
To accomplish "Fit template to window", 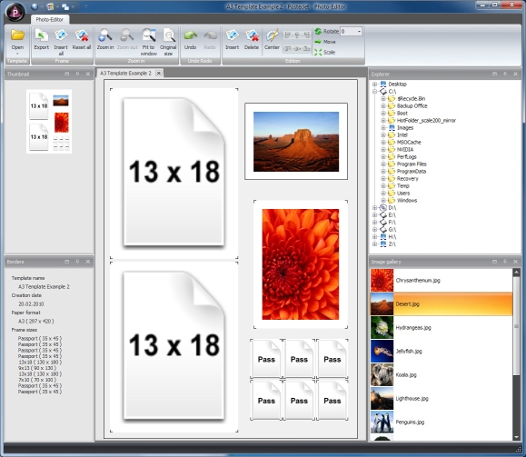I will tap(149, 43).
